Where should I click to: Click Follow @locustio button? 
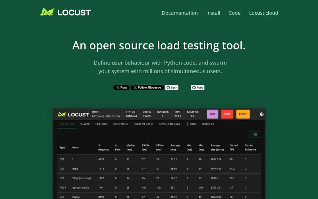pos(147,88)
